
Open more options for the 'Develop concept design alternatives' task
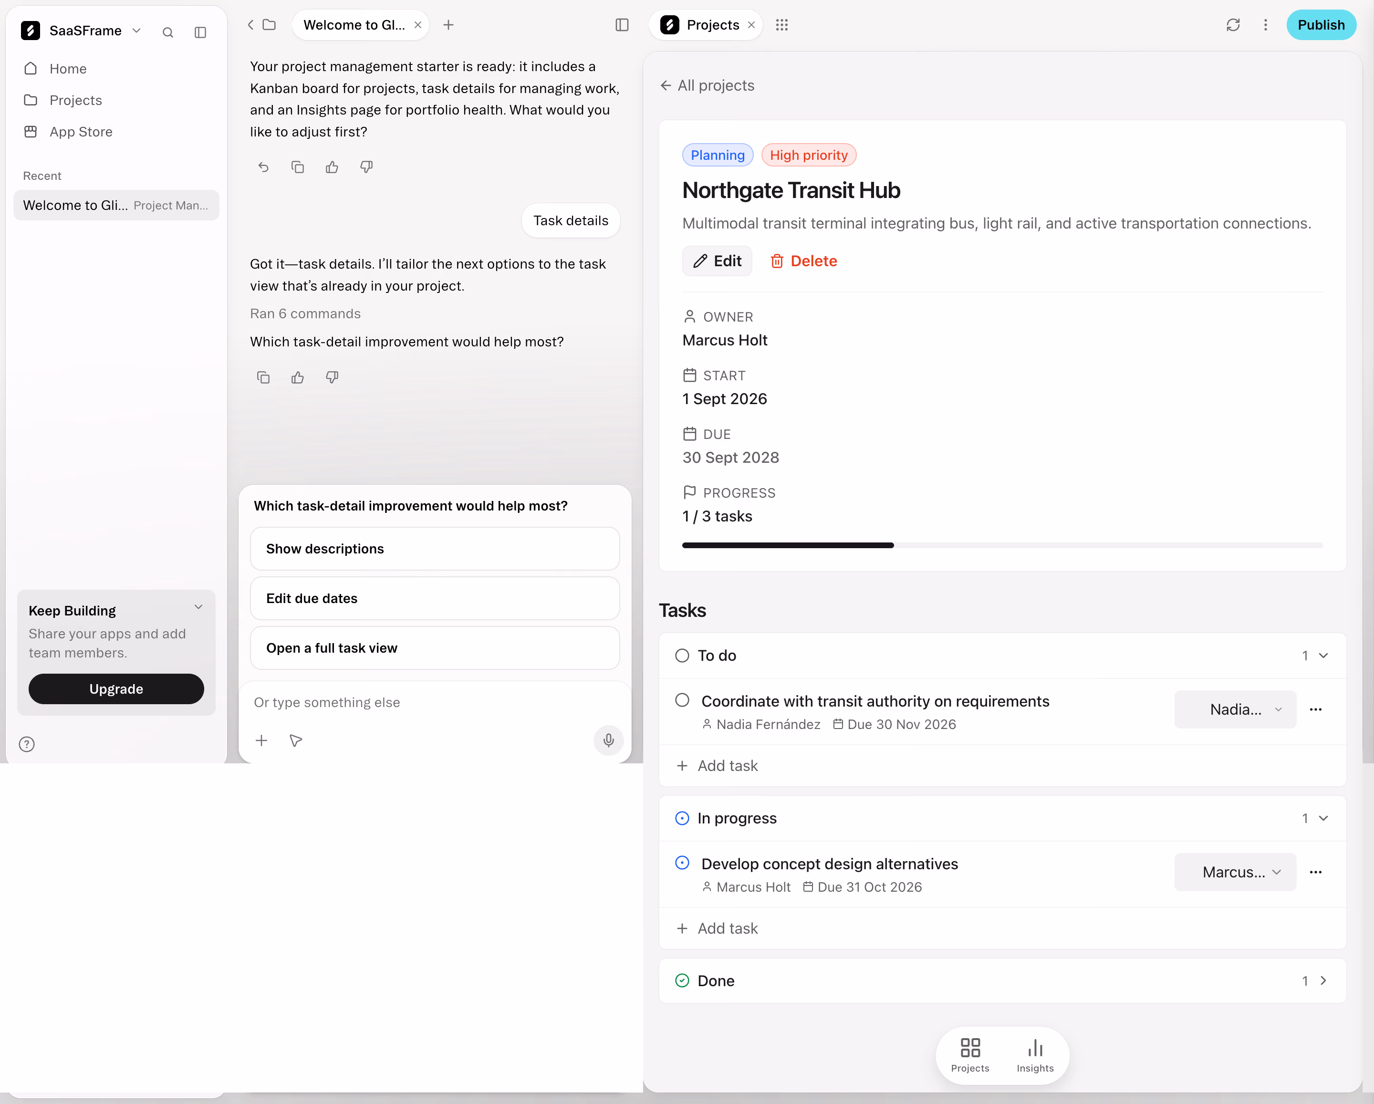tap(1315, 872)
